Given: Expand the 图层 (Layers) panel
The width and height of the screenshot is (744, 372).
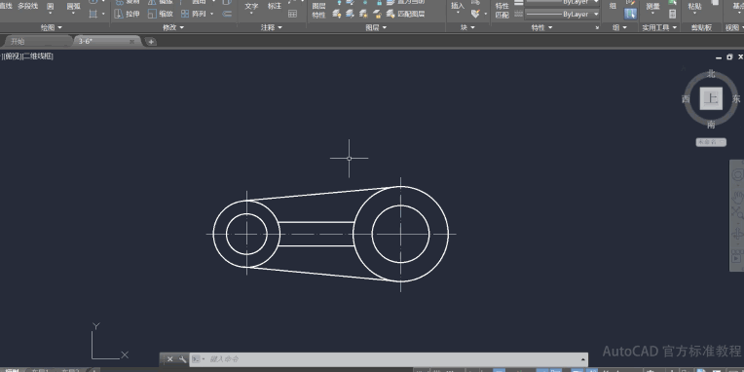Looking at the screenshot, I should pos(376,27).
